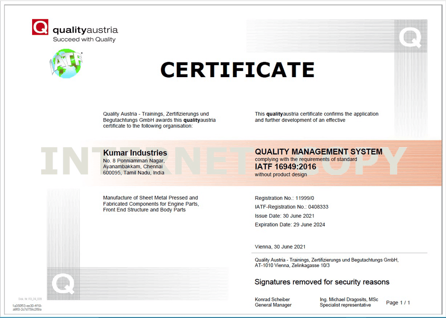Click the address line 'No. 8 Ponniamman Nagar,'
Viewport: 446px width, 318px height.
click(134, 161)
